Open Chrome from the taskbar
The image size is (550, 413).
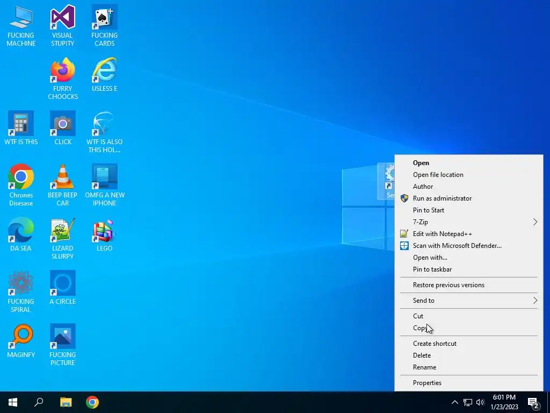point(92,402)
